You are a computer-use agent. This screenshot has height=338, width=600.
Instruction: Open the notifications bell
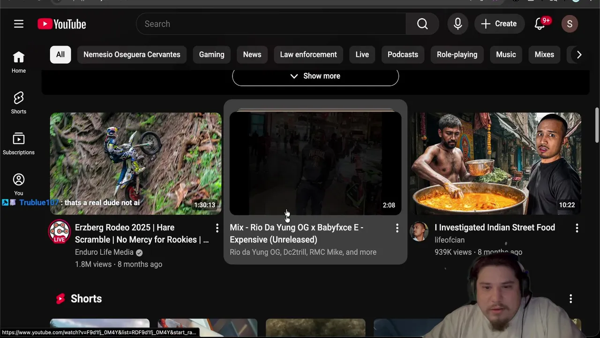point(540,24)
